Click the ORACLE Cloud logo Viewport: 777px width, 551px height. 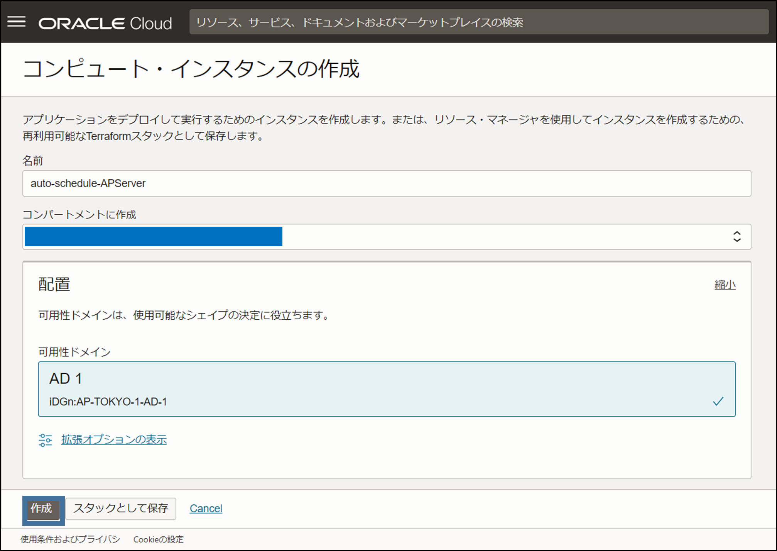pyautogui.click(x=105, y=23)
